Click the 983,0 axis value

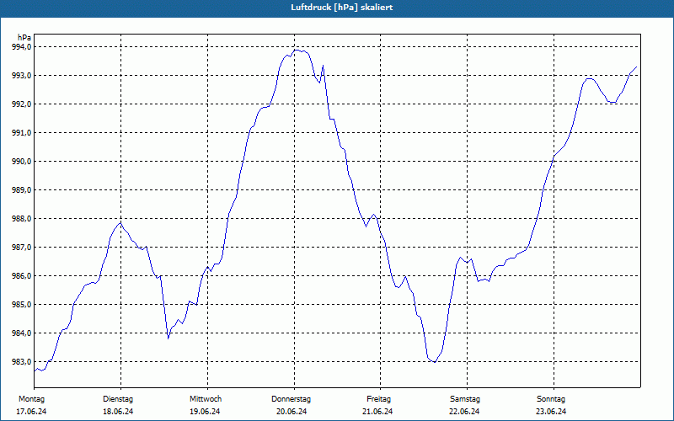point(22,362)
